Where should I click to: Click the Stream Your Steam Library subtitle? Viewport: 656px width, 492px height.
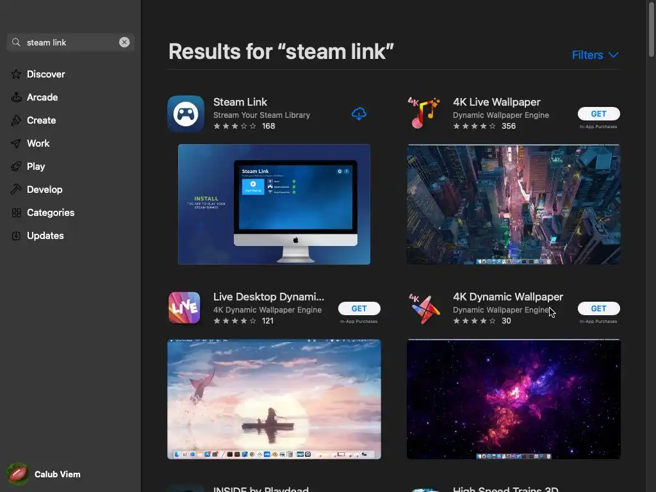click(261, 115)
